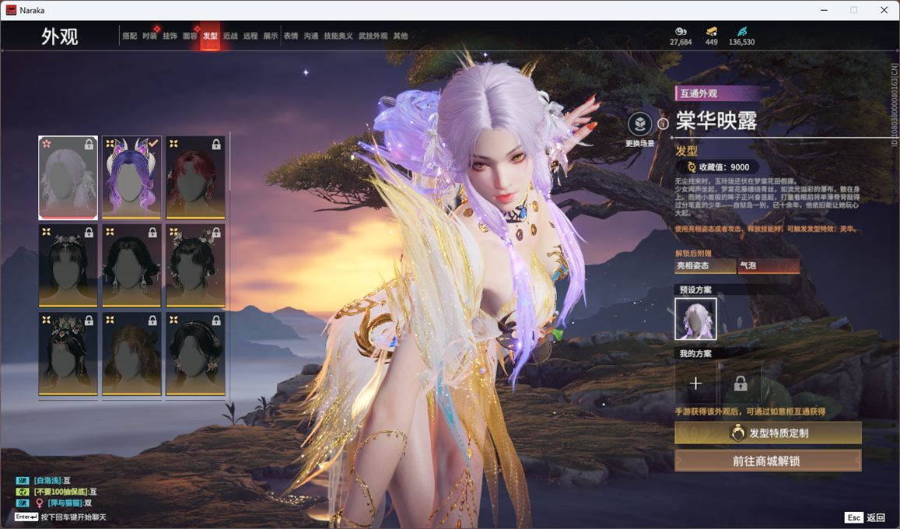This screenshot has height=529, width=900.
Task: Click the info icon beside 棠华映露
Action: 663,124
